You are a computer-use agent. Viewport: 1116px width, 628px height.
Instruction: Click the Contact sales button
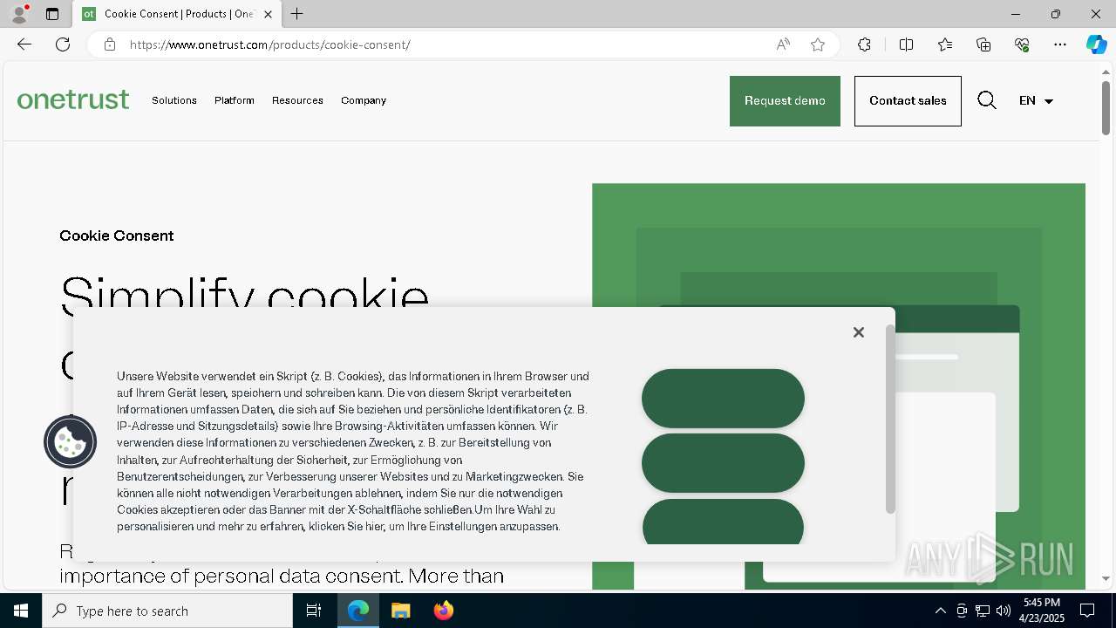908,101
